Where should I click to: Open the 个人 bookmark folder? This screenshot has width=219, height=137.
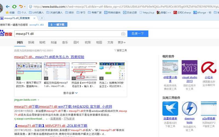point(22,13)
